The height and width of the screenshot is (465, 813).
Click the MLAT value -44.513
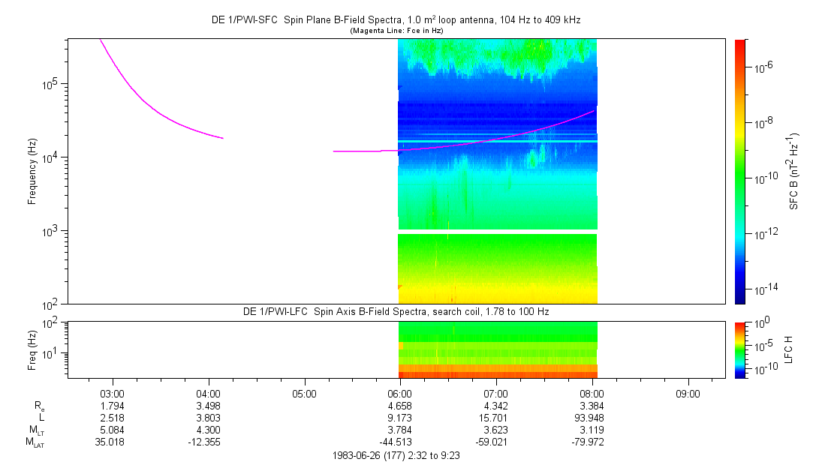pos(395,442)
